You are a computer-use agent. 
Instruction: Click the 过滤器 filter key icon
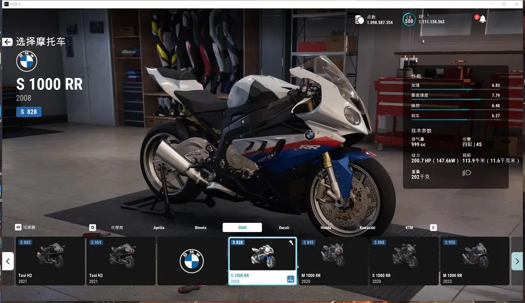coord(18,227)
